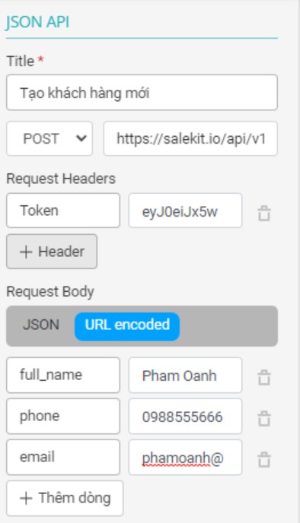Delete the phone body row
300x523 pixels.
(264, 418)
